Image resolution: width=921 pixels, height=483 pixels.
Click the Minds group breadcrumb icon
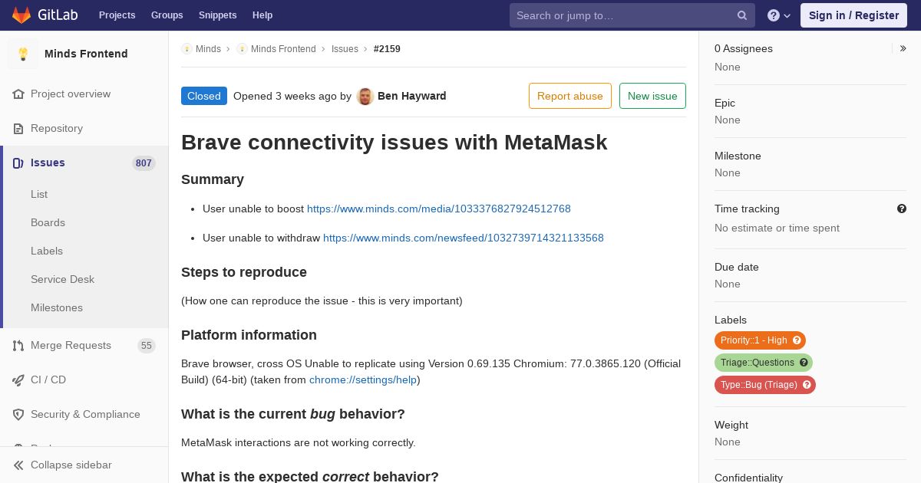coord(187,49)
